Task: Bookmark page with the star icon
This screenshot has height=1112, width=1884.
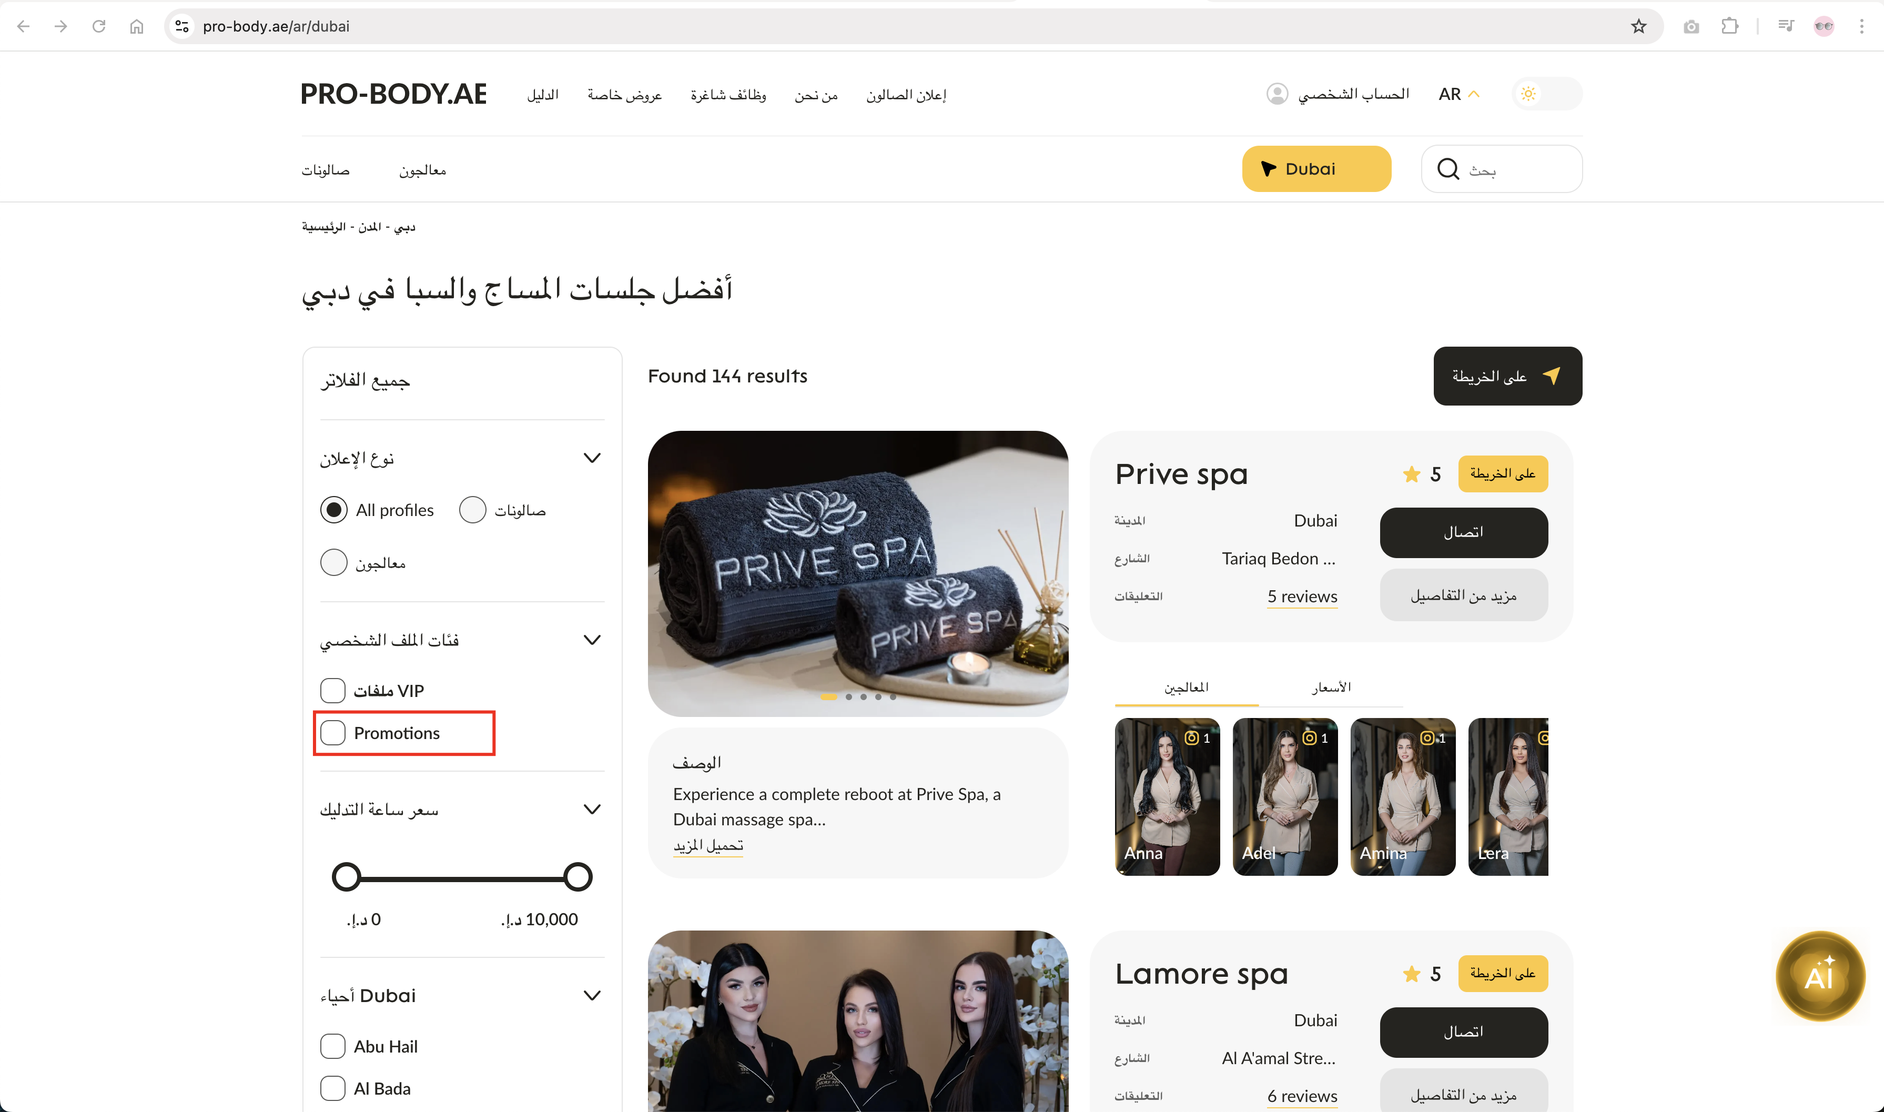Action: coord(1638,27)
